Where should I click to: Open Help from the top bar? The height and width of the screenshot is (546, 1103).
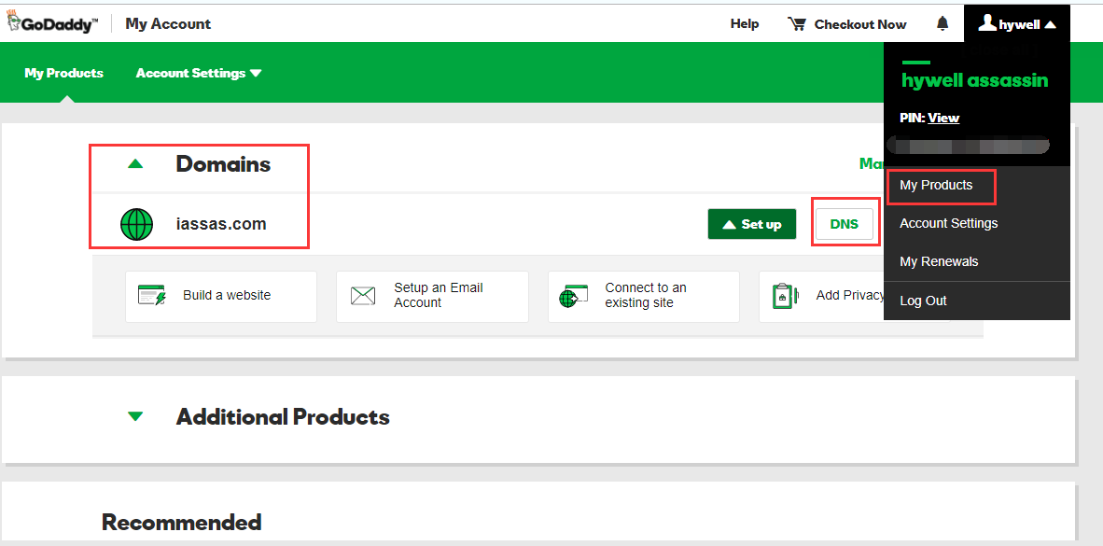click(x=745, y=23)
